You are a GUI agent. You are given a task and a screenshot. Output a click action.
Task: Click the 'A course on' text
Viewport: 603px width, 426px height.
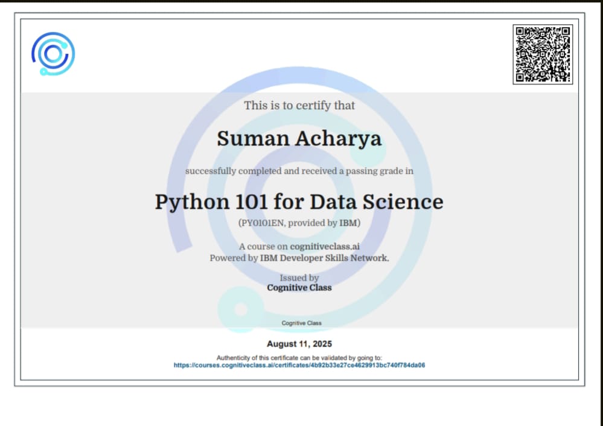tap(263, 246)
